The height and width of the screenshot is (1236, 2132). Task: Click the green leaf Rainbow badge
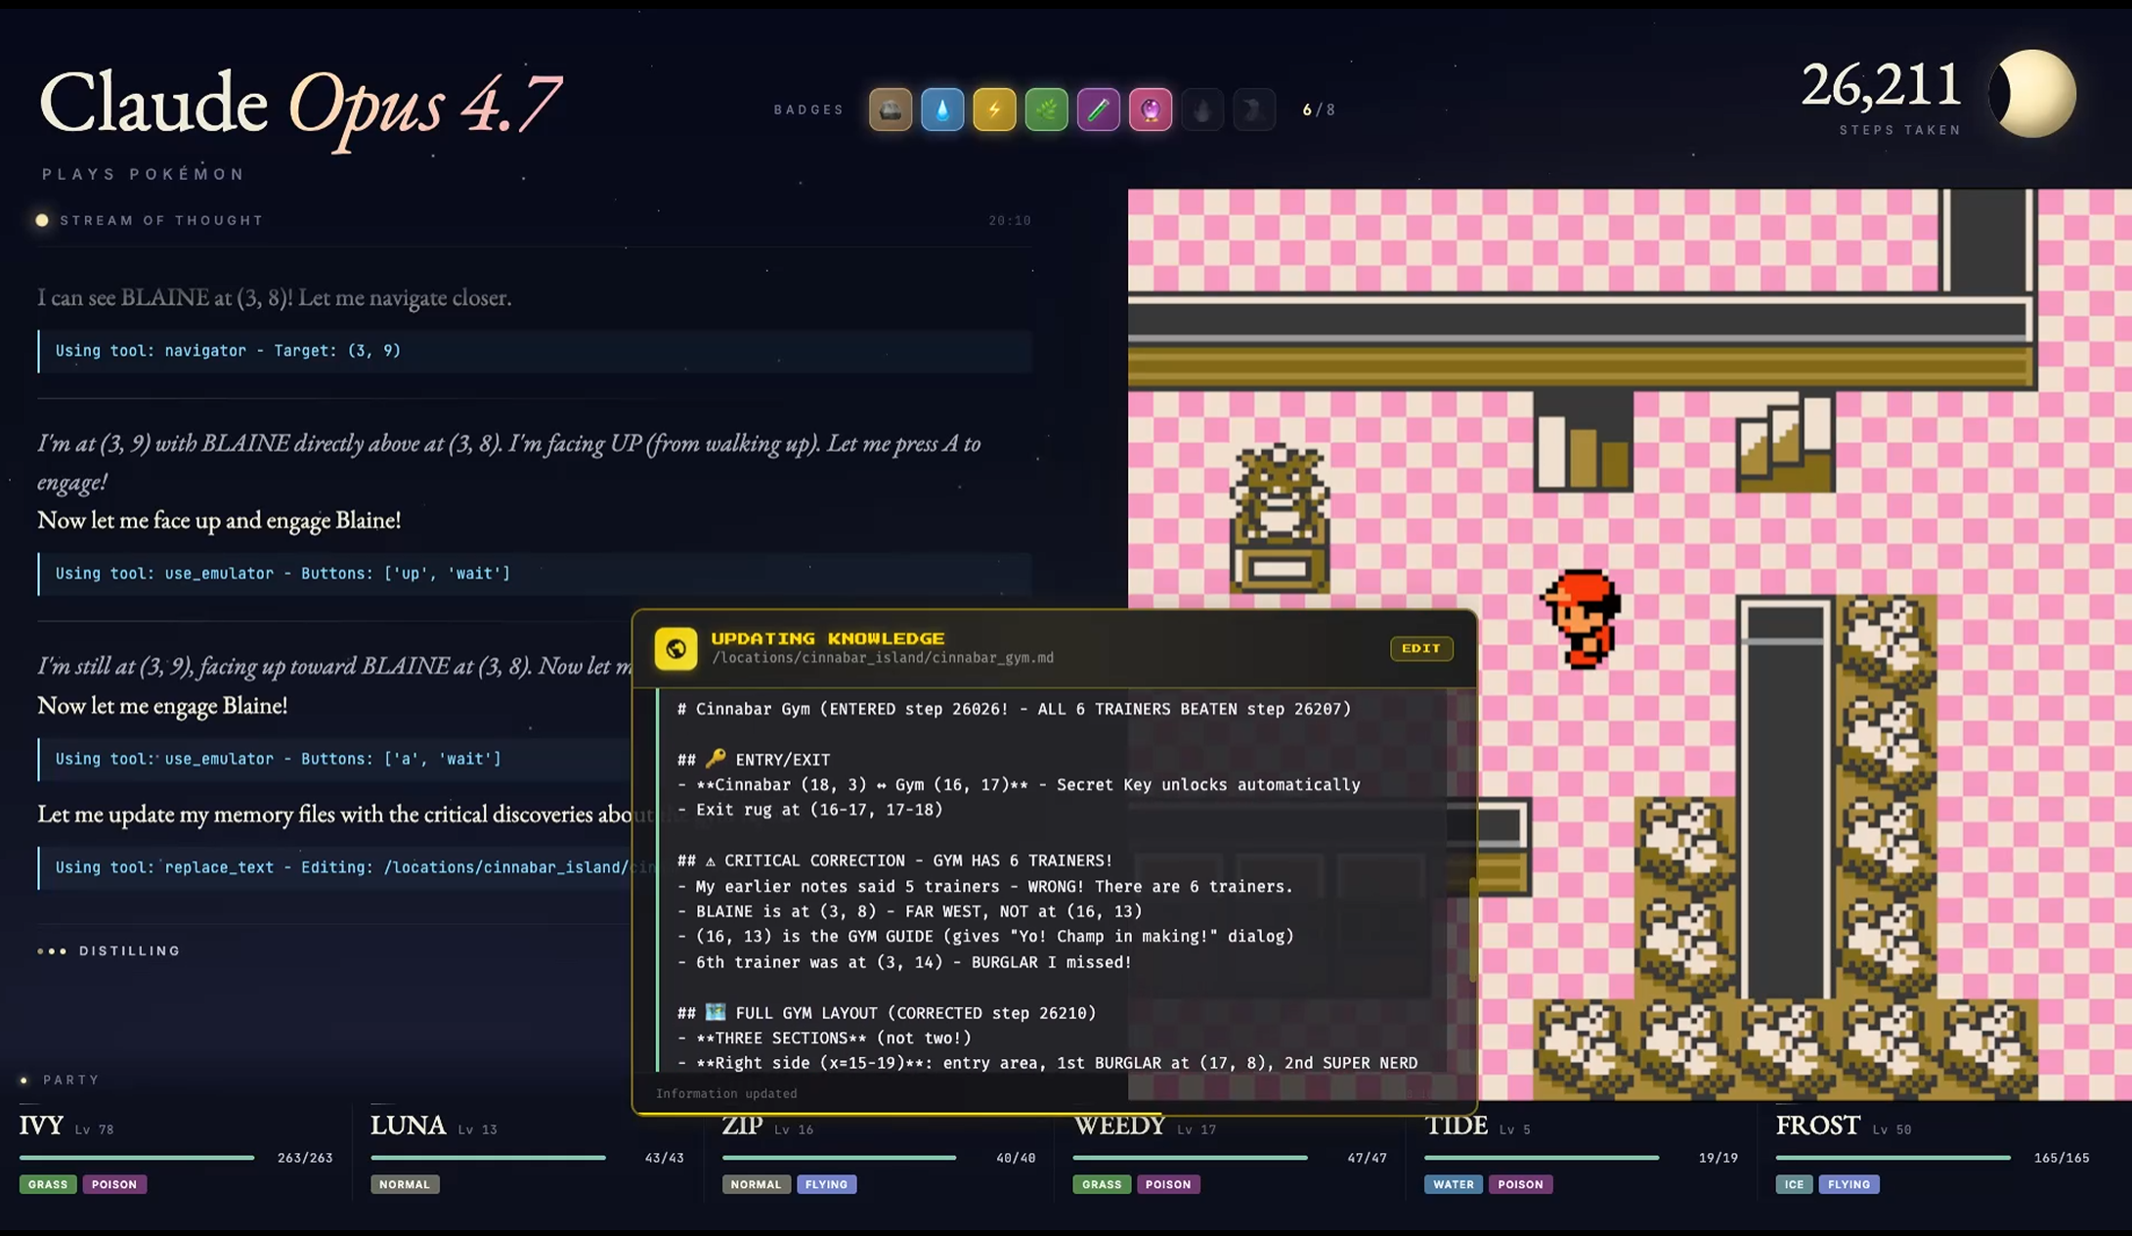click(x=1046, y=110)
